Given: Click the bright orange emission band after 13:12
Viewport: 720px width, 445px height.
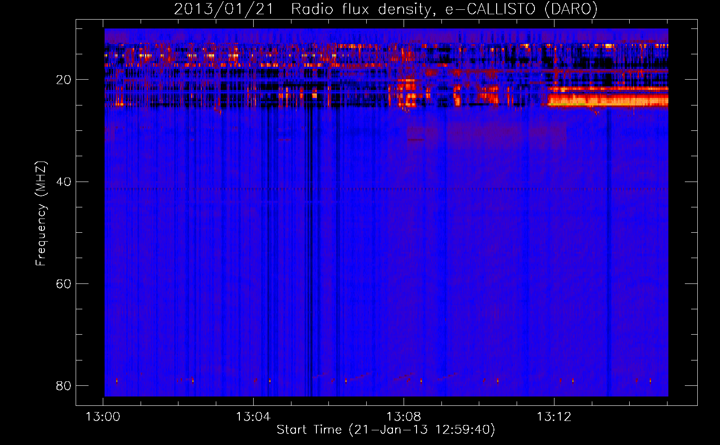Looking at the screenshot, I should point(608,100).
